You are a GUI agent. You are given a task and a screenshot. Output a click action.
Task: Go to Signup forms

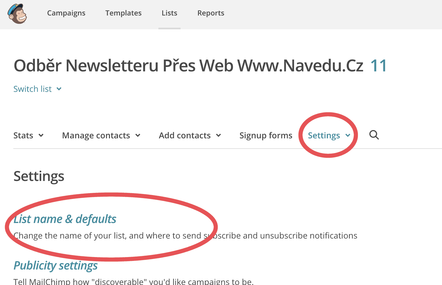click(266, 136)
